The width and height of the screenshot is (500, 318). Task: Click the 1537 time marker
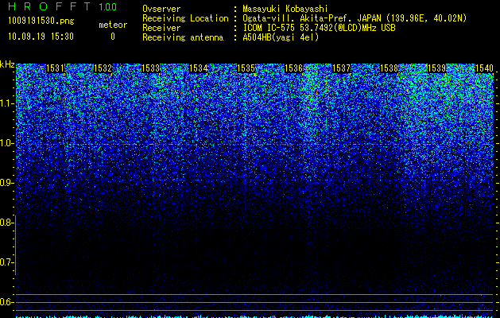(x=342, y=68)
